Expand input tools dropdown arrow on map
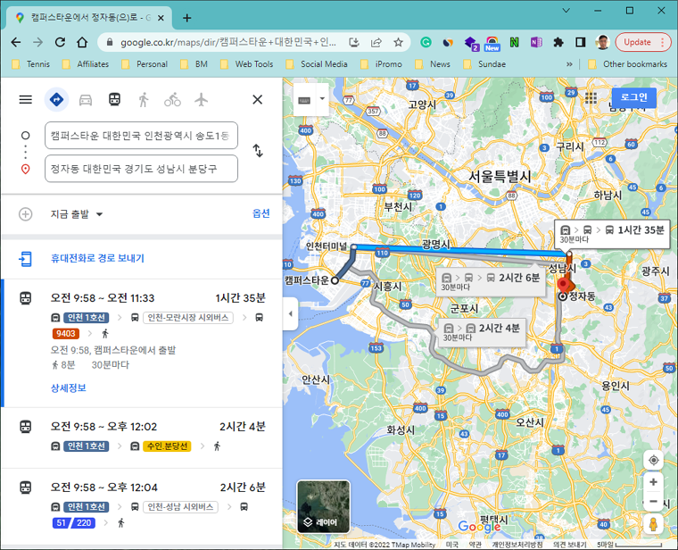The image size is (678, 550). [322, 99]
